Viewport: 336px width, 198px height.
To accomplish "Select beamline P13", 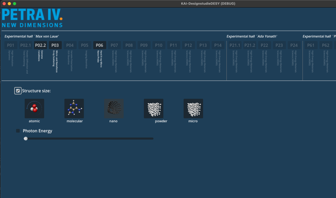I will point(203,45).
